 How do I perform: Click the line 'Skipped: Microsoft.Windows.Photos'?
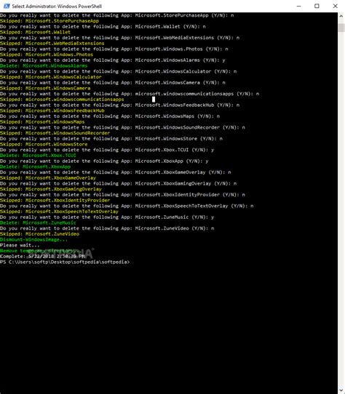click(47, 55)
